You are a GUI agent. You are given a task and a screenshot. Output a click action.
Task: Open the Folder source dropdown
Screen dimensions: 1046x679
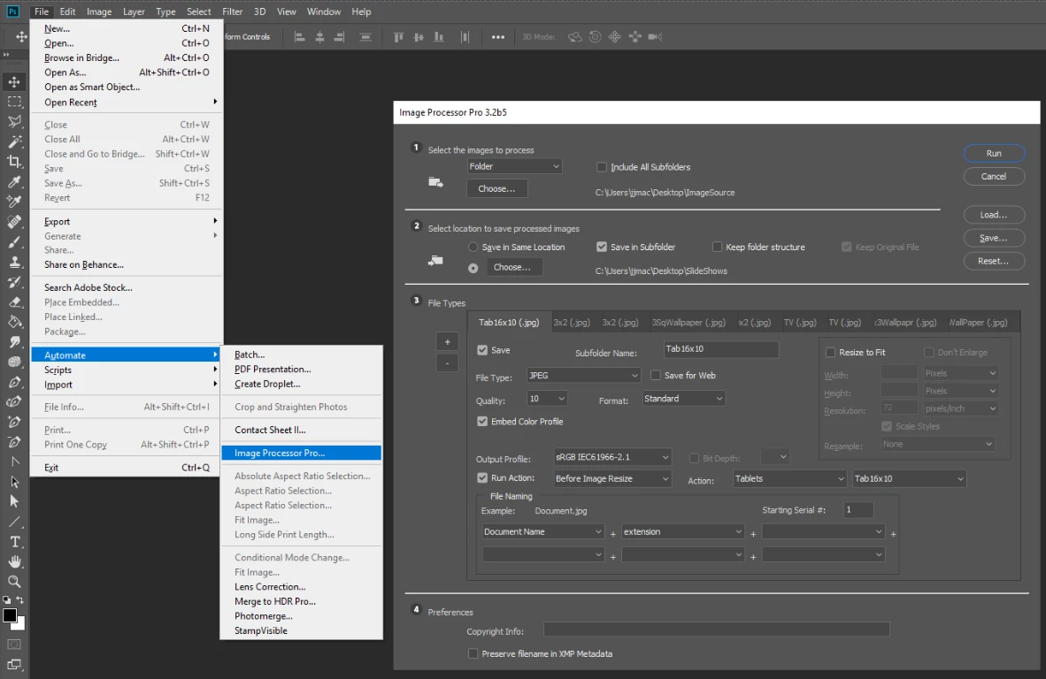[x=514, y=166]
